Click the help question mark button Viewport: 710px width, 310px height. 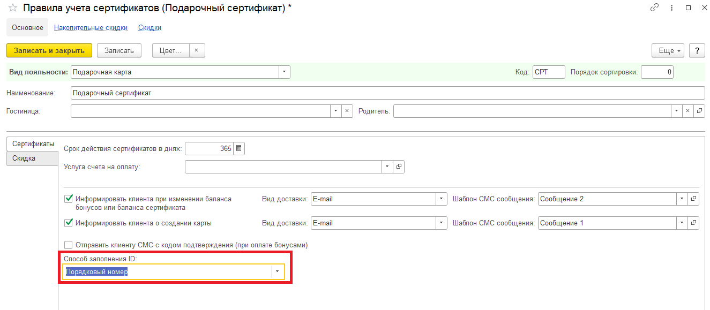click(x=697, y=50)
